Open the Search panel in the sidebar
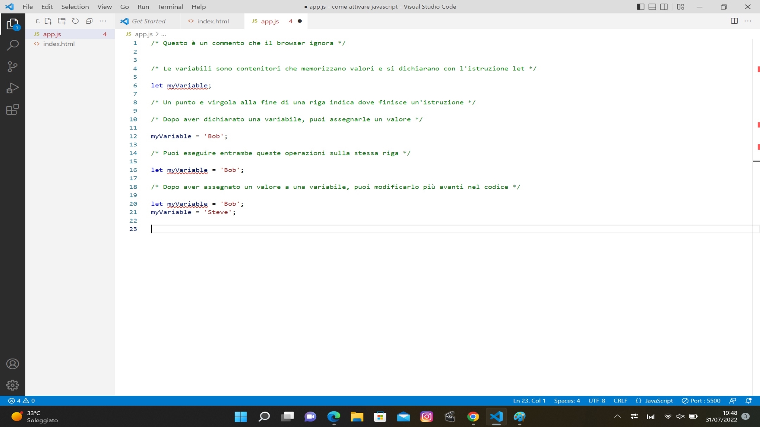 pyautogui.click(x=13, y=45)
